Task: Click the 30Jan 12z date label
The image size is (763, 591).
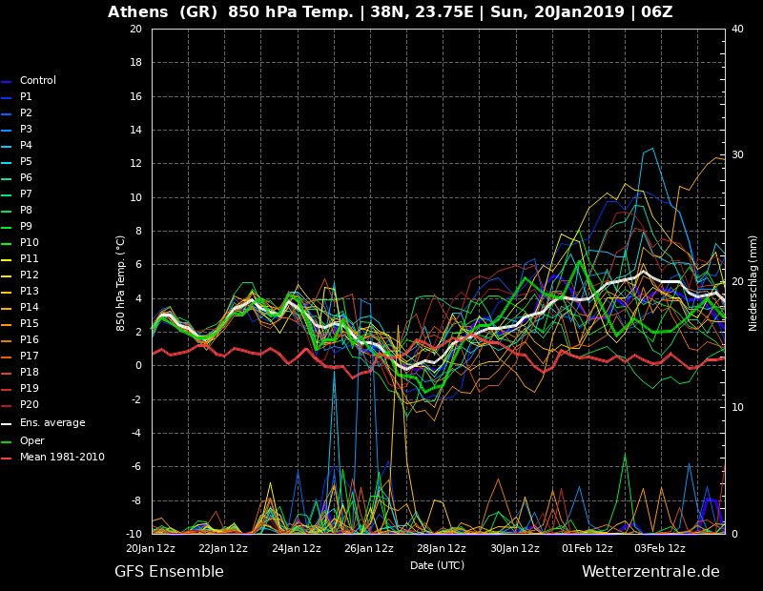Action: (515, 548)
